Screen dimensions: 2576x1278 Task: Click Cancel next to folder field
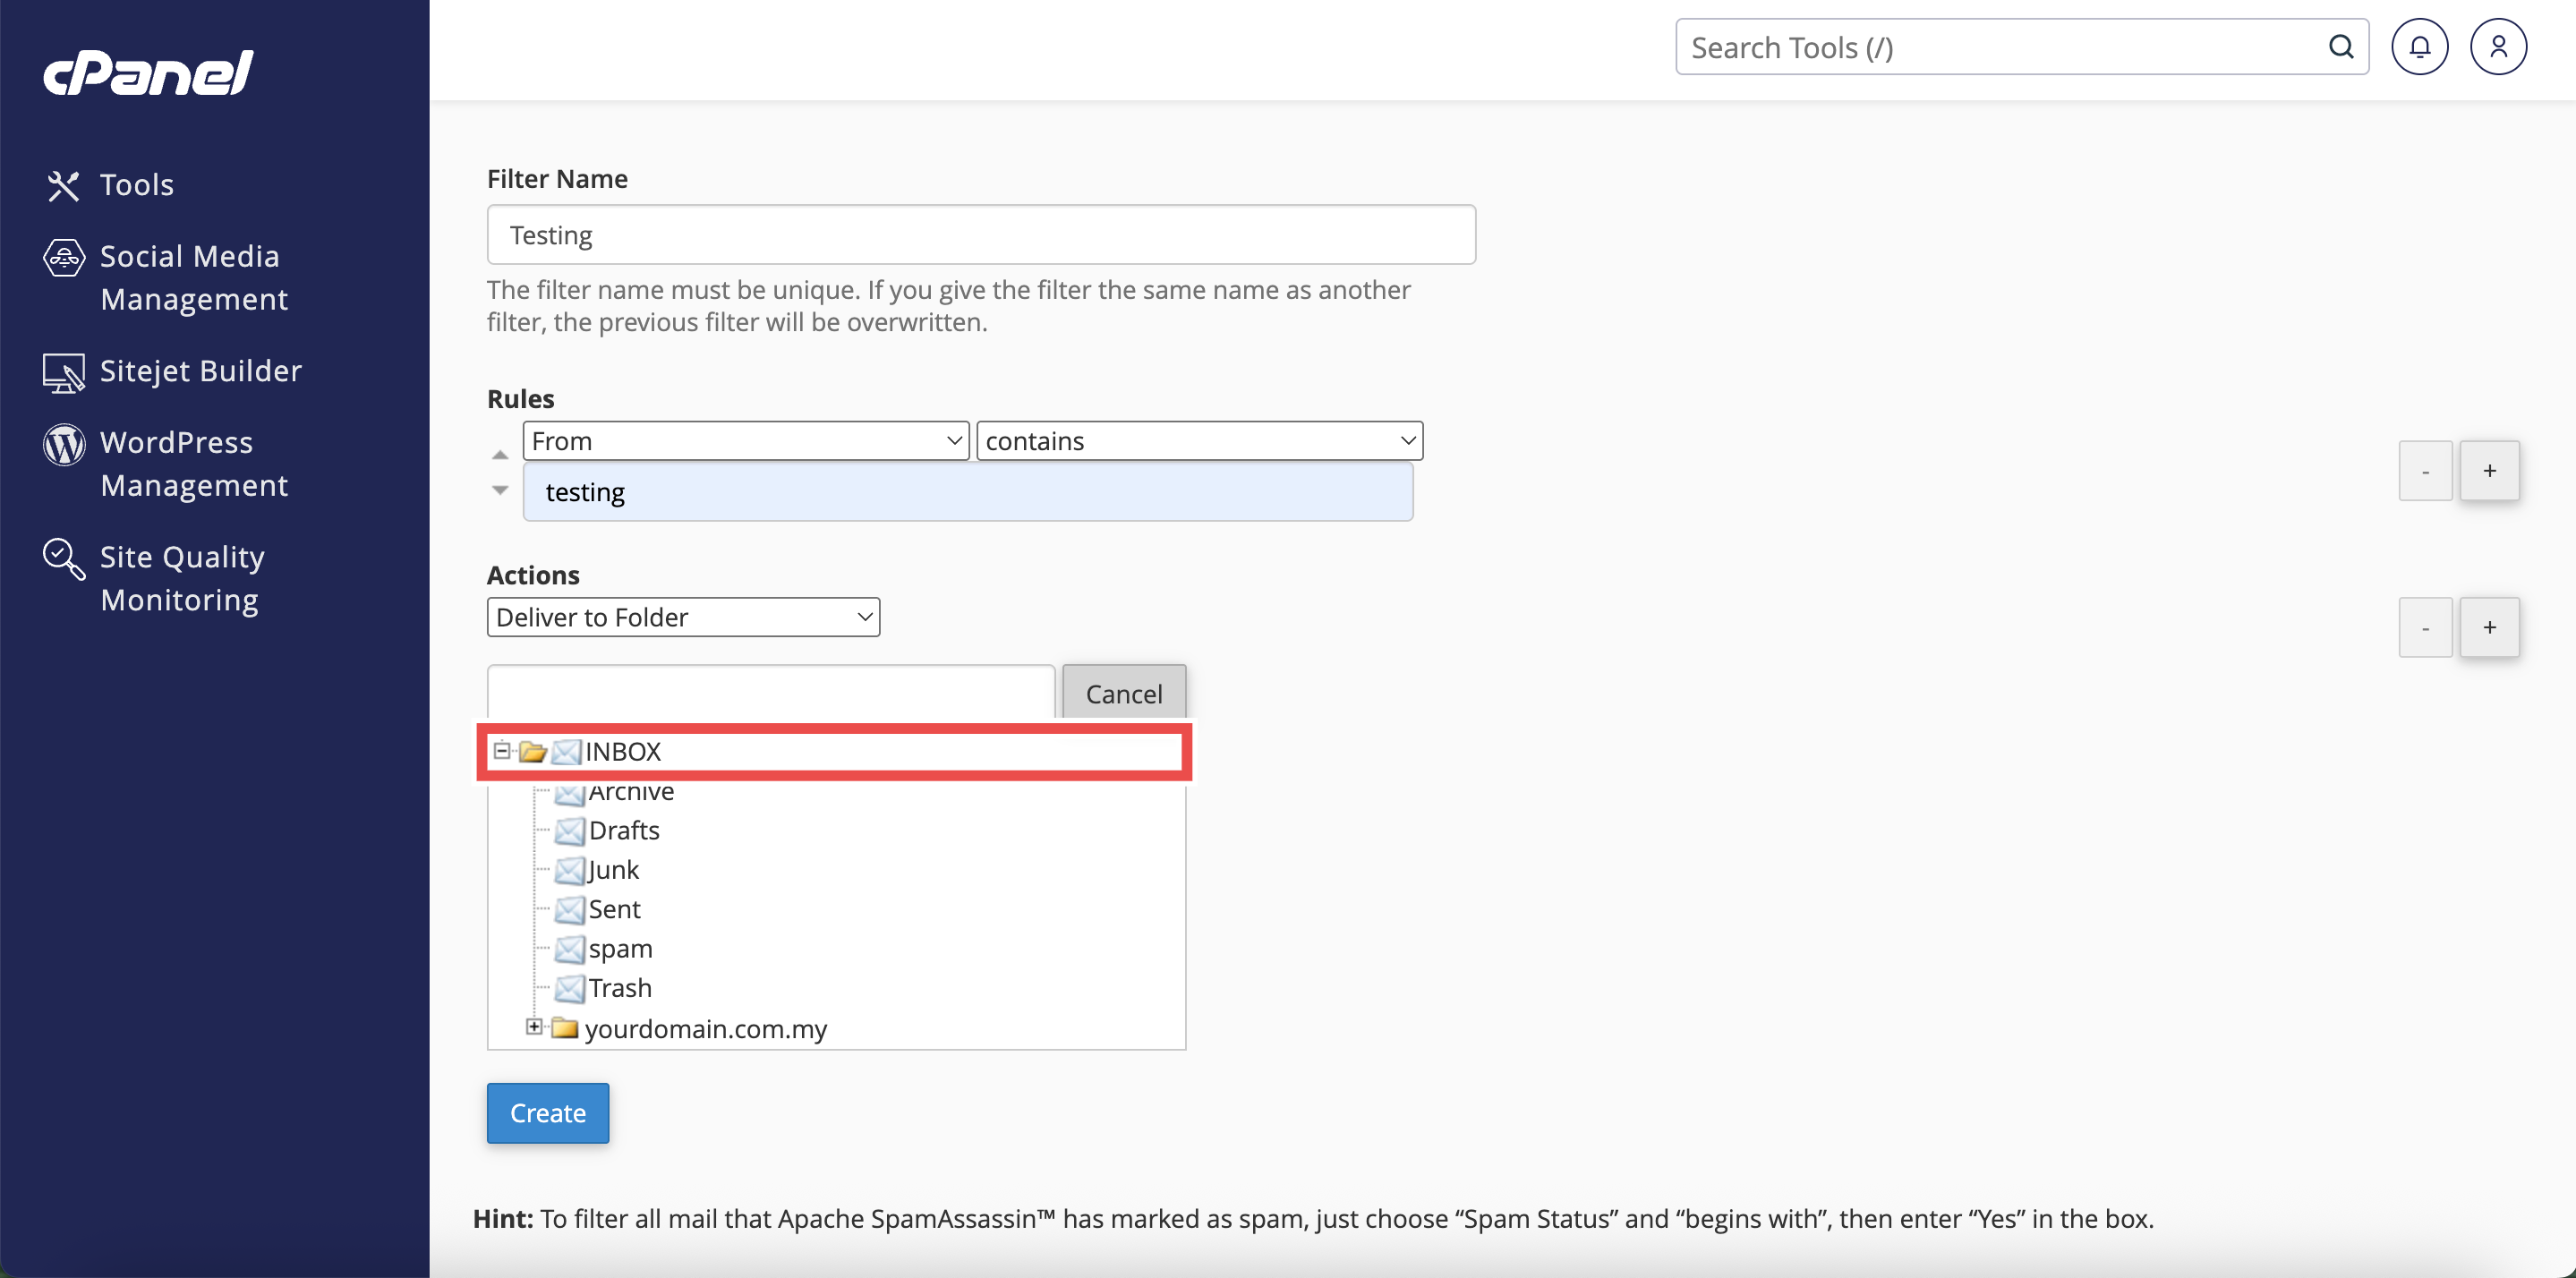click(x=1123, y=693)
